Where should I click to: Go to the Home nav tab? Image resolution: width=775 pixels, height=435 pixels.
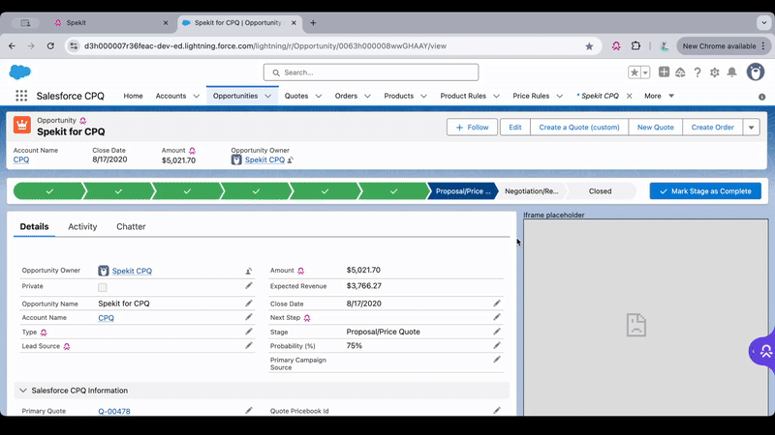click(133, 96)
